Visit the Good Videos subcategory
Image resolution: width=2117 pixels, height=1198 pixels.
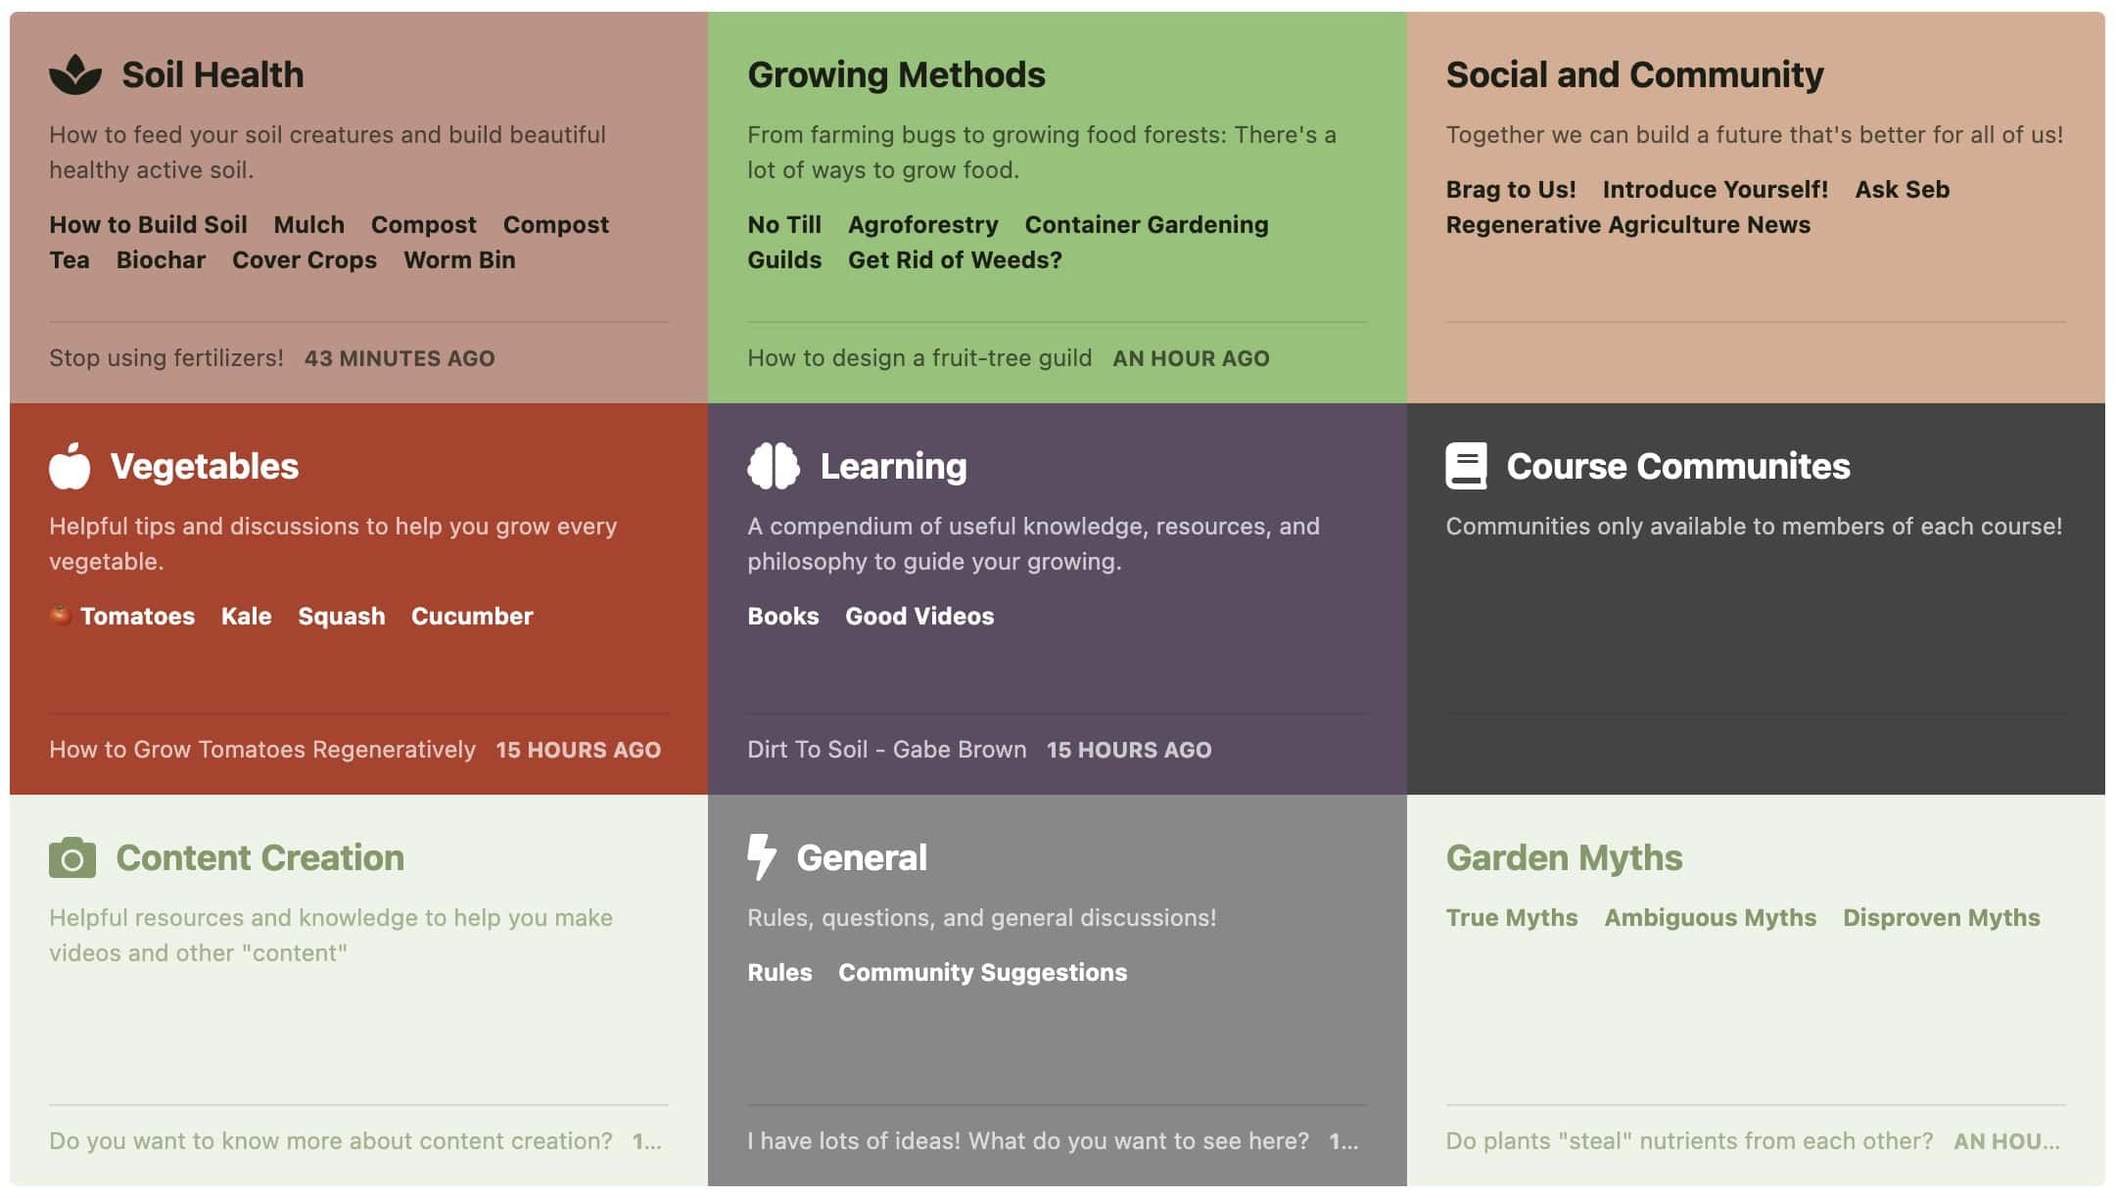919,617
